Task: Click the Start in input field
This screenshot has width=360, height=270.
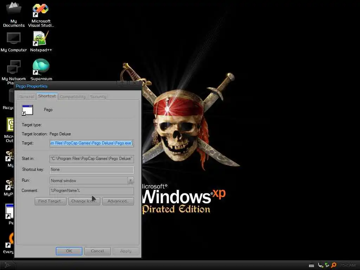Action: coord(92,159)
